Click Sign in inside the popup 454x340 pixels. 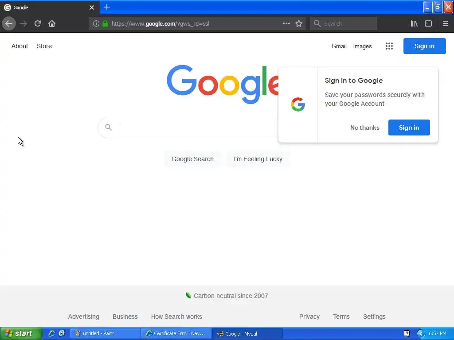(x=409, y=127)
